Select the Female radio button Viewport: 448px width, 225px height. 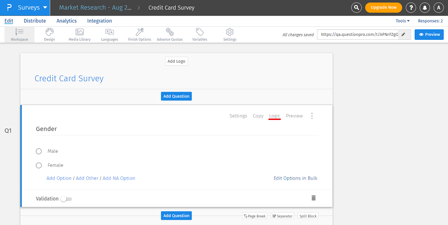coord(39,165)
